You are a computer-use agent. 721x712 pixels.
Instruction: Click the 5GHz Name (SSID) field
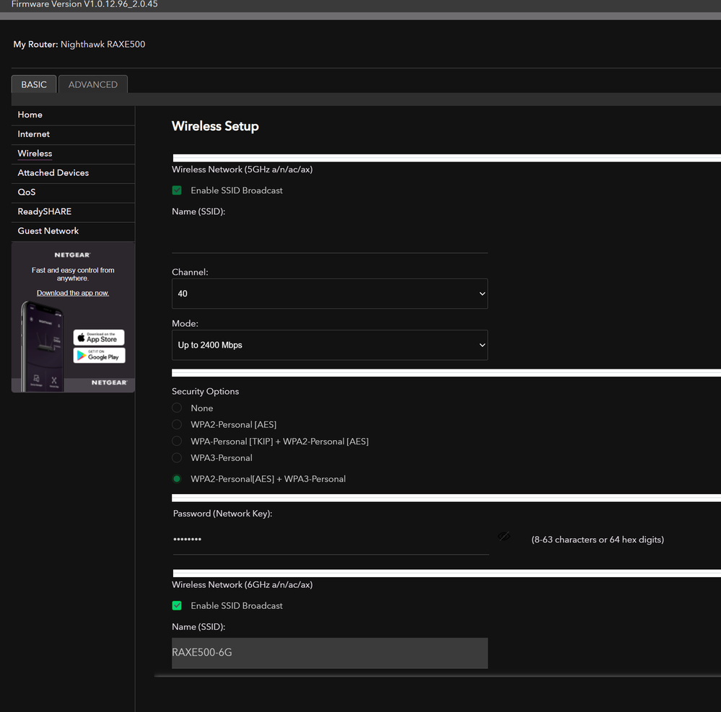click(x=330, y=237)
